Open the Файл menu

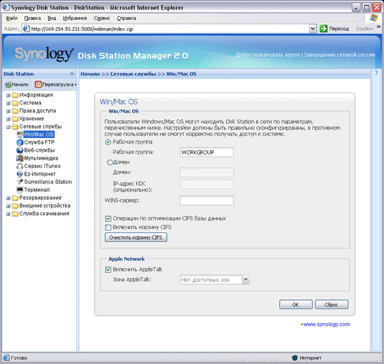(12, 18)
